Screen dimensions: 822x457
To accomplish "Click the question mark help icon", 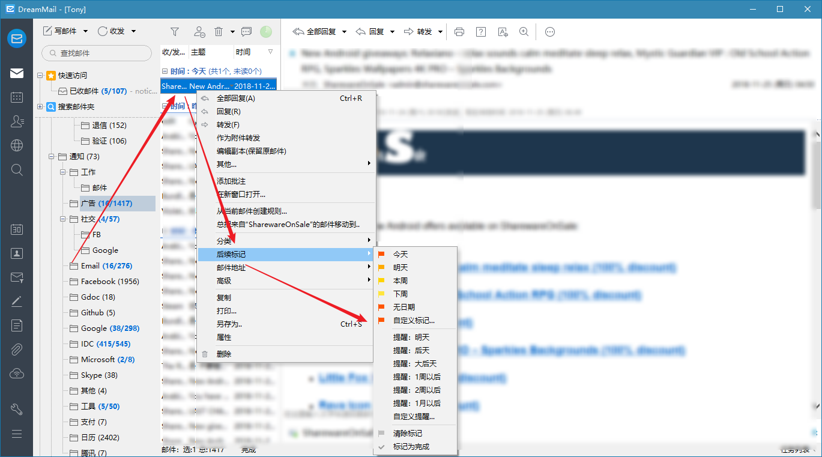I will tap(481, 32).
